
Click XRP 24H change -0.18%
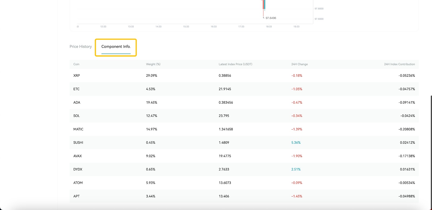tap(297, 76)
